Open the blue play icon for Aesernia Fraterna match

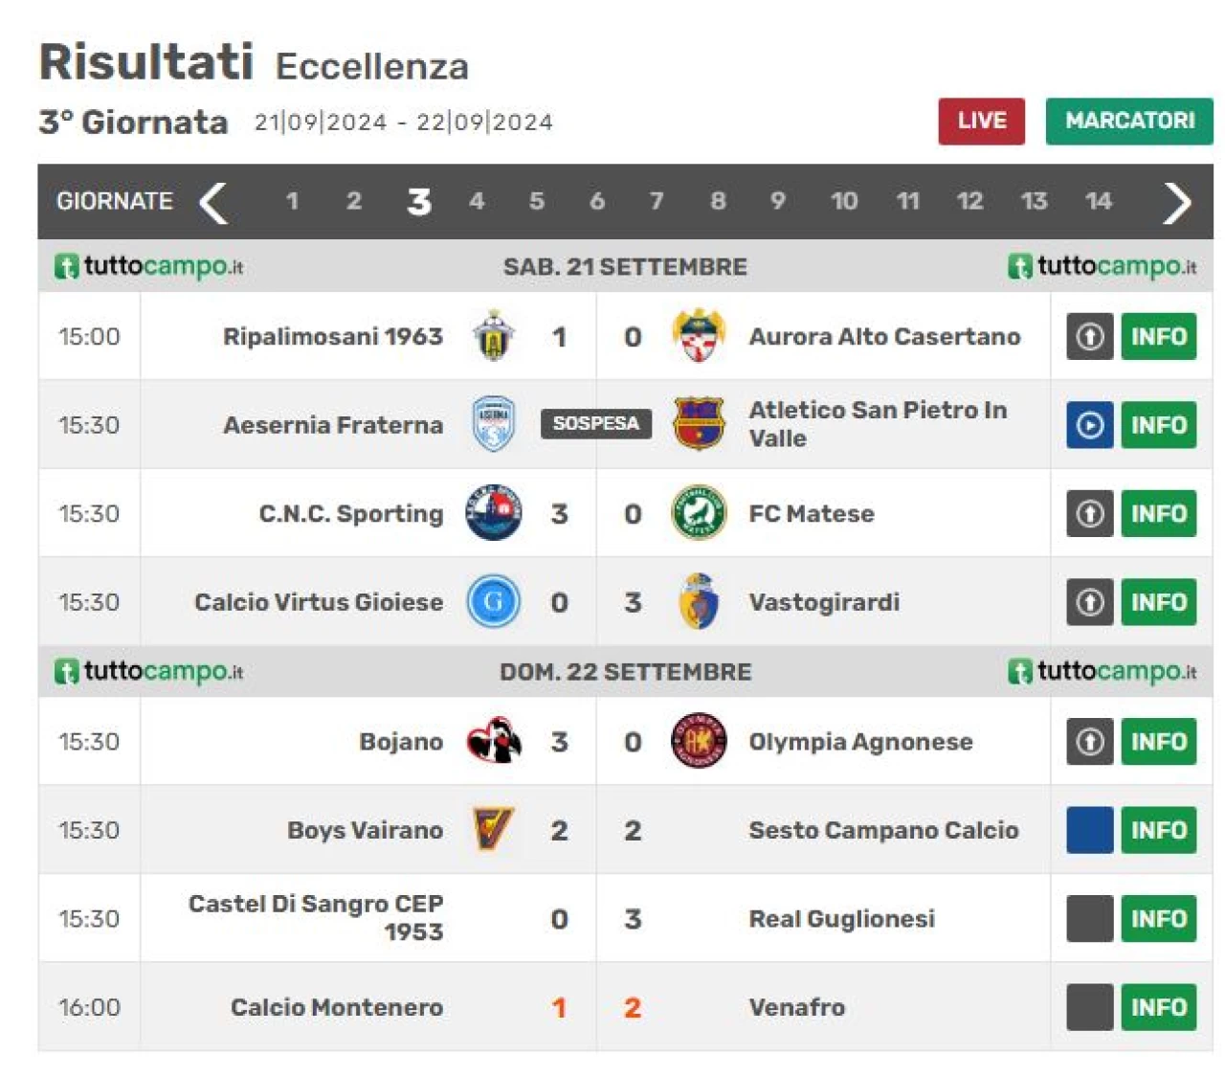pyautogui.click(x=1089, y=425)
